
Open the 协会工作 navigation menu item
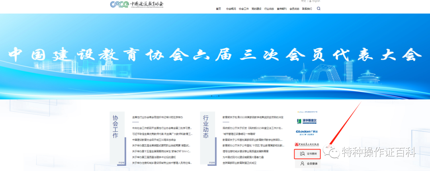[244, 9]
